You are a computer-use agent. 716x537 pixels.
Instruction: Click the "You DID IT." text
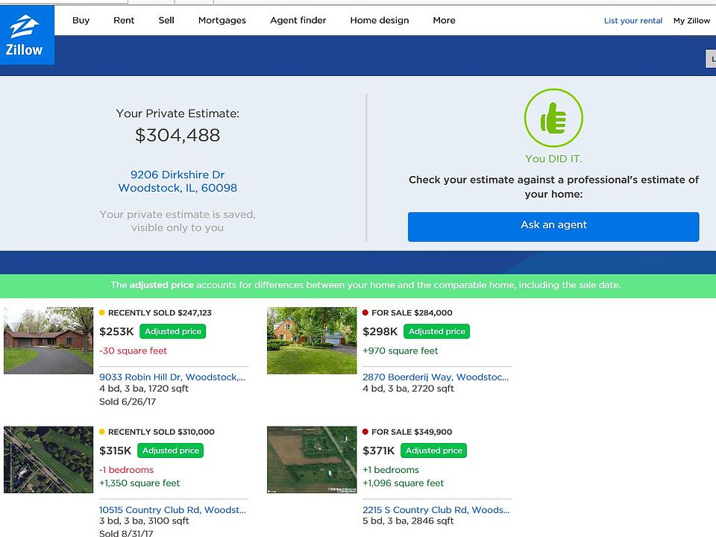click(553, 159)
